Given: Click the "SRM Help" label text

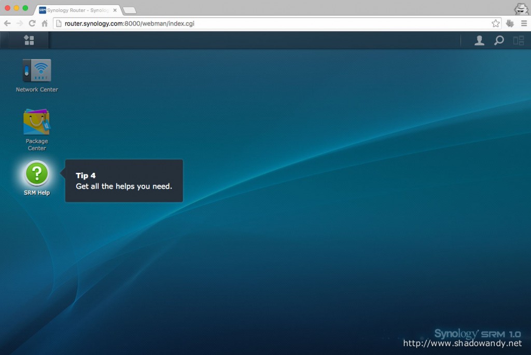Looking at the screenshot, I should pyautogui.click(x=37, y=193).
